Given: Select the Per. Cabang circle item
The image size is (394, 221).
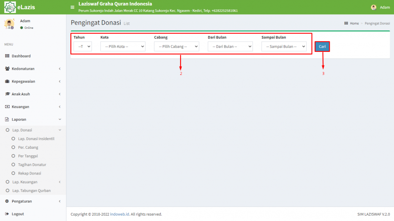Looking at the screenshot, I should [x=13, y=148].
